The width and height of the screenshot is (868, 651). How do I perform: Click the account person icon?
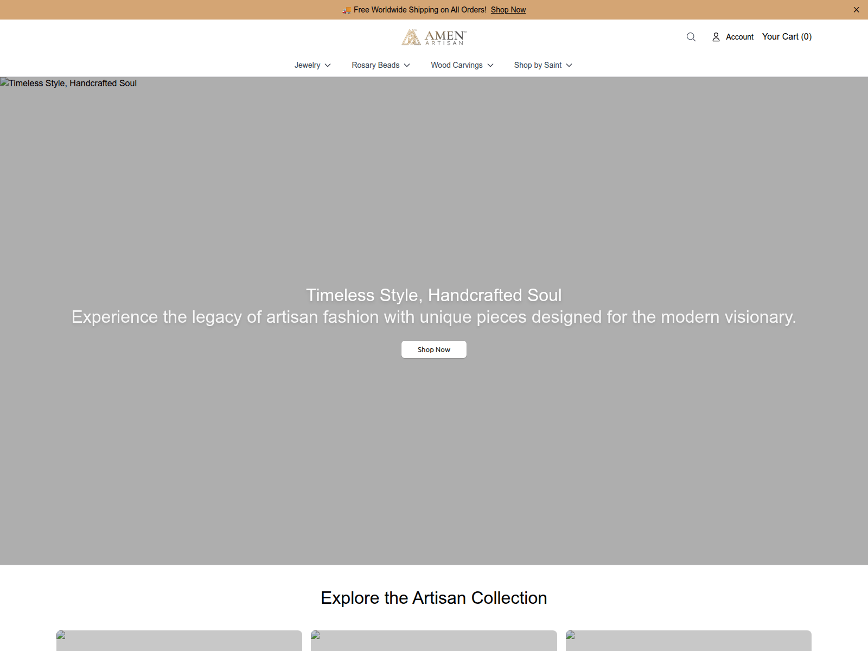(x=716, y=37)
